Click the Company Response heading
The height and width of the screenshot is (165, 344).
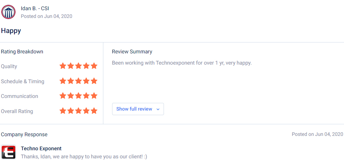click(x=24, y=134)
